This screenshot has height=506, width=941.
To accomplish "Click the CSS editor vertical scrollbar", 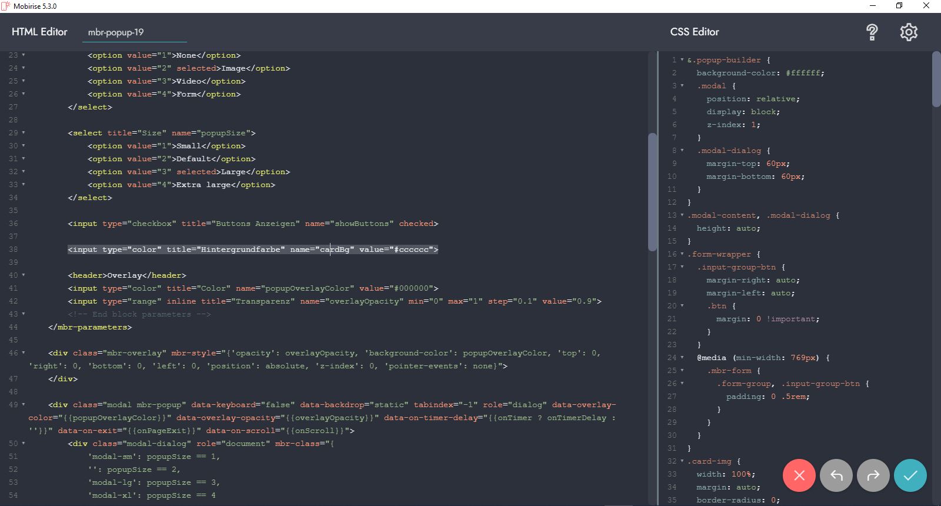I will pos(936,79).
